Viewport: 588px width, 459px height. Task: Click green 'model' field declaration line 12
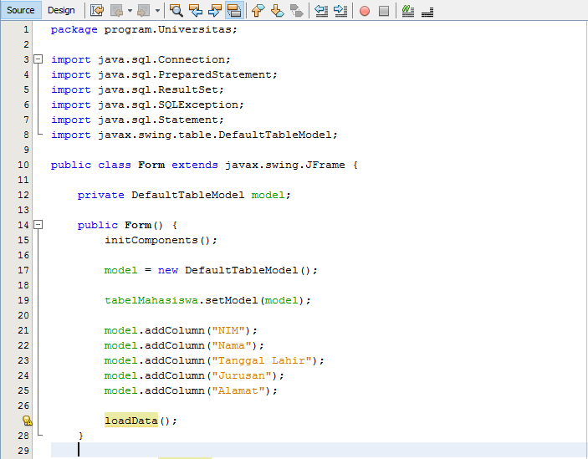[268, 195]
